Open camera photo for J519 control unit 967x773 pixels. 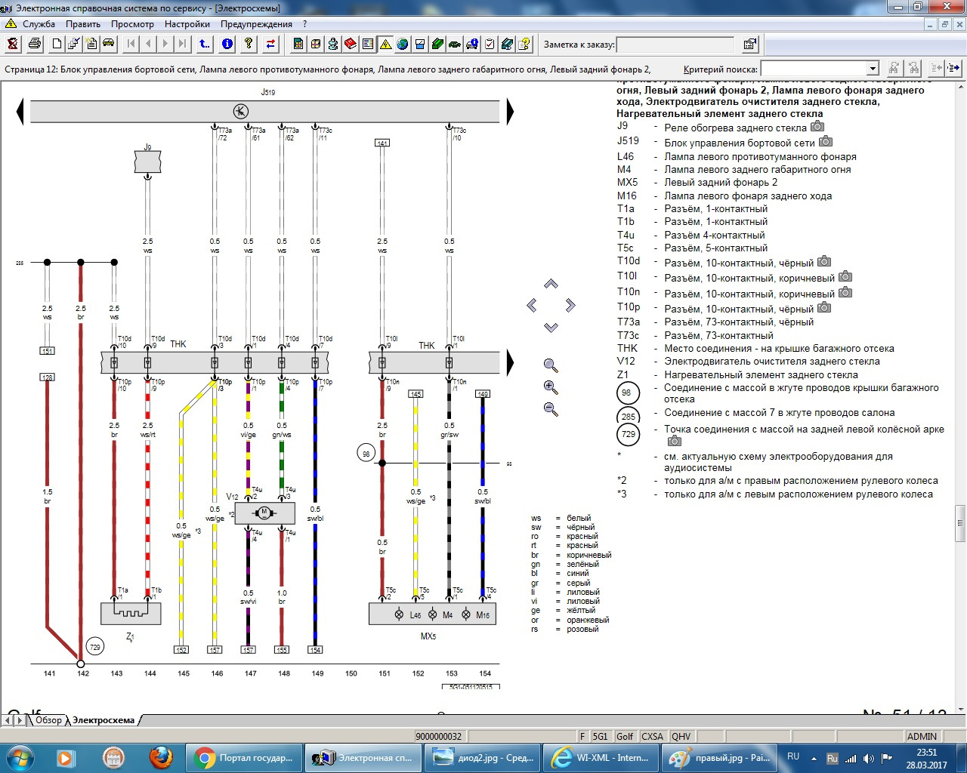pyautogui.click(x=826, y=141)
